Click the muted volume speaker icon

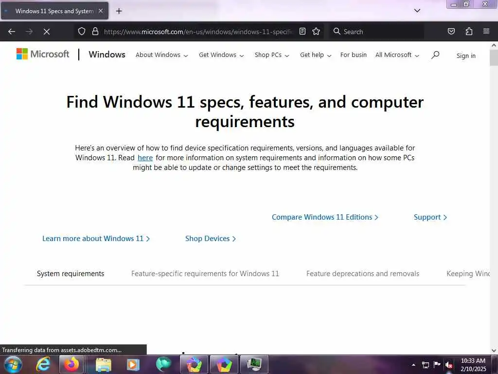coord(449,365)
